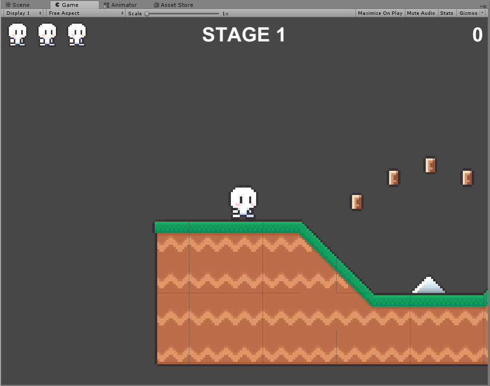Switch to the Scene tab
Viewport: 490px width, 386px height.
(x=17, y=4)
